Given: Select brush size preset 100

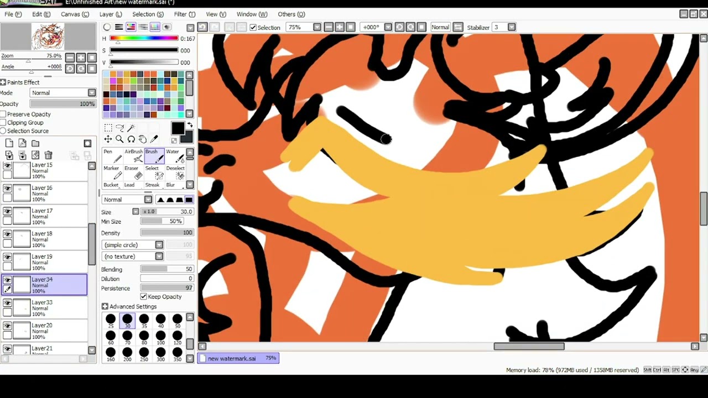Looking at the screenshot, I should (x=160, y=337).
